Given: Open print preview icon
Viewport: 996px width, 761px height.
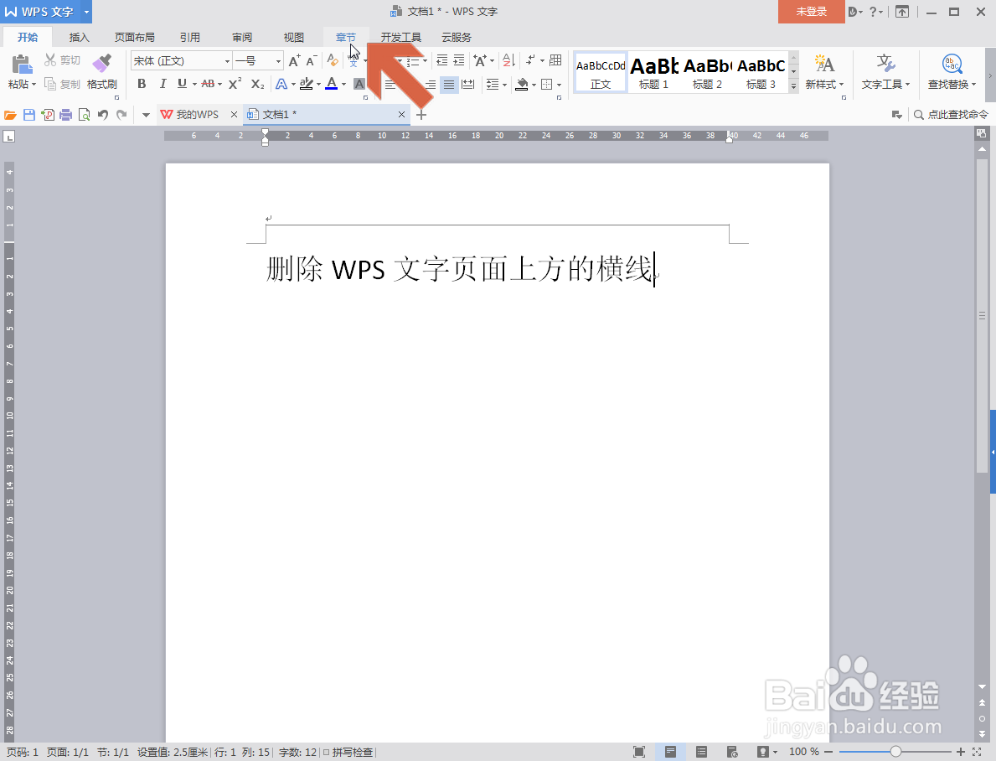Looking at the screenshot, I should click(x=84, y=115).
